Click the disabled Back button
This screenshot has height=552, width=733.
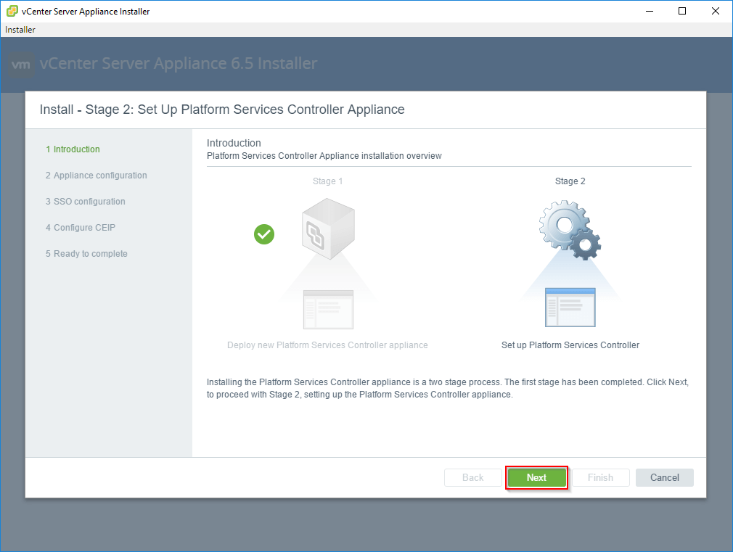point(472,477)
